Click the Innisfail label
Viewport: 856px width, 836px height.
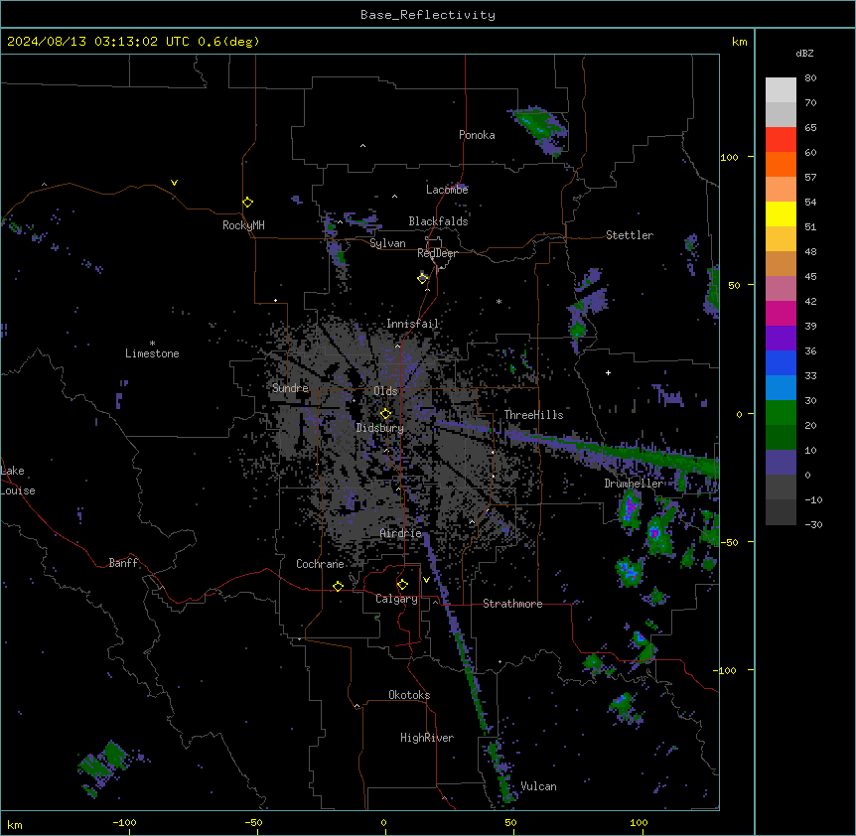pos(413,324)
